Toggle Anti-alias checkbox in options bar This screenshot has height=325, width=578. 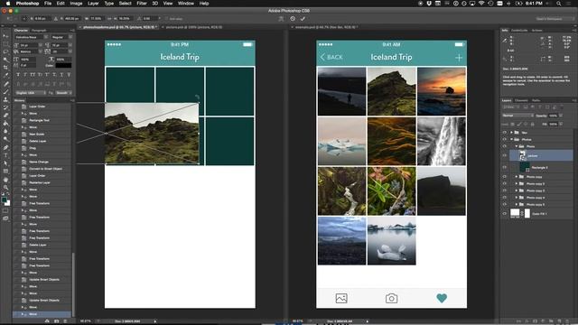coord(166,18)
